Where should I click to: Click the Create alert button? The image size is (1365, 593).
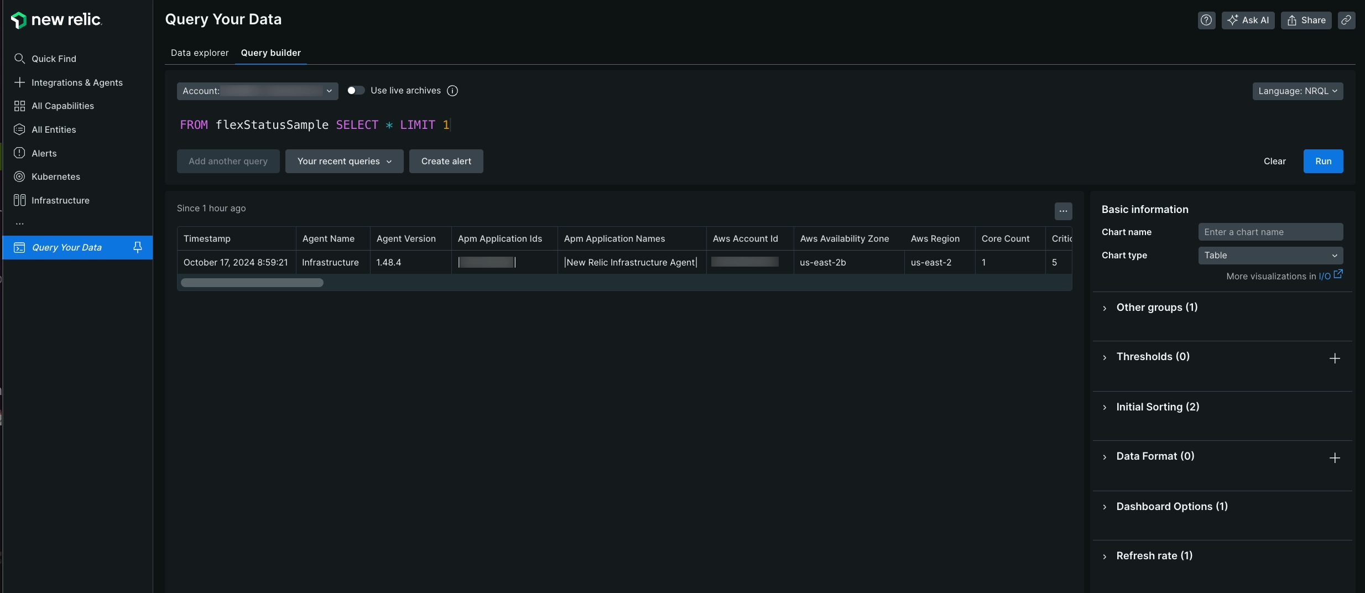[446, 162]
